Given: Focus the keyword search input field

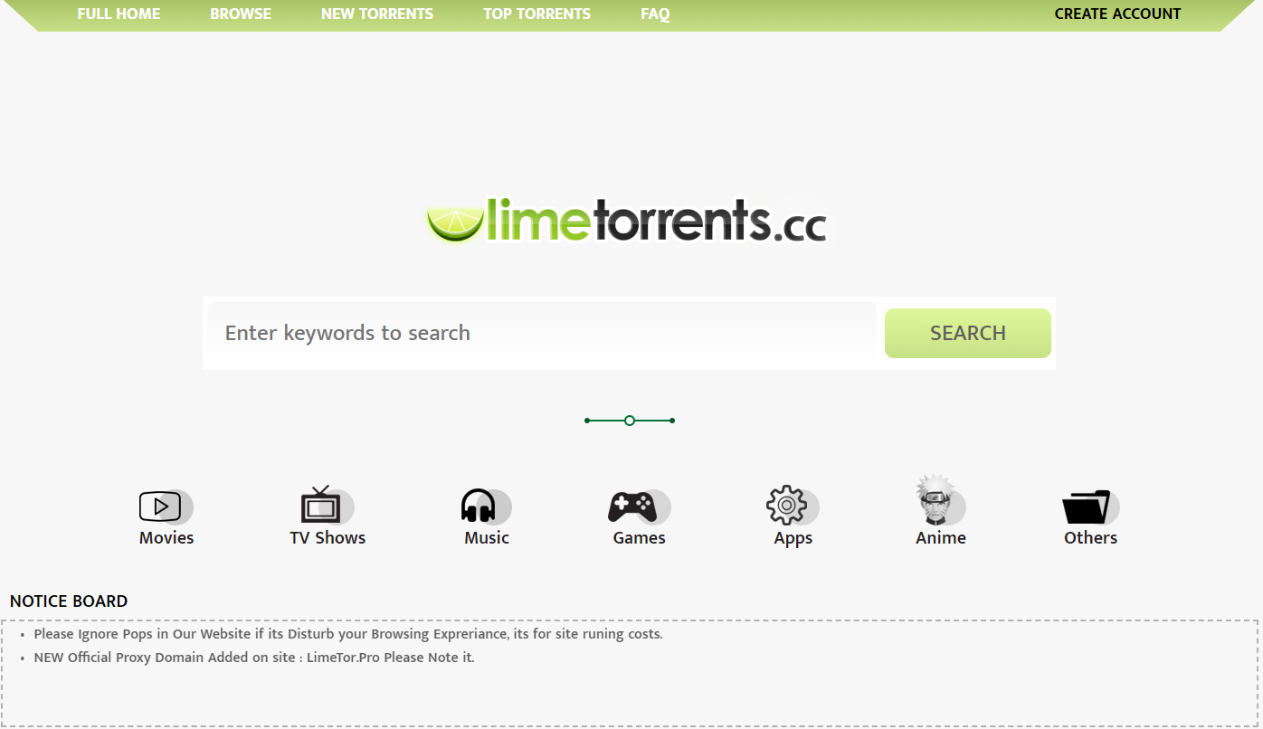Looking at the screenshot, I should (543, 333).
